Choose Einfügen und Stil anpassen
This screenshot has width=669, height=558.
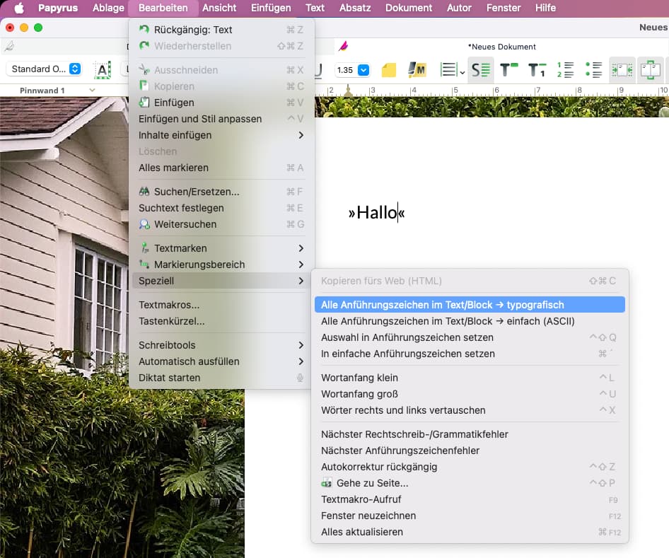(221, 119)
